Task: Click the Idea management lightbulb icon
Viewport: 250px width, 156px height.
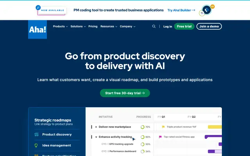Action: [x=36, y=145]
